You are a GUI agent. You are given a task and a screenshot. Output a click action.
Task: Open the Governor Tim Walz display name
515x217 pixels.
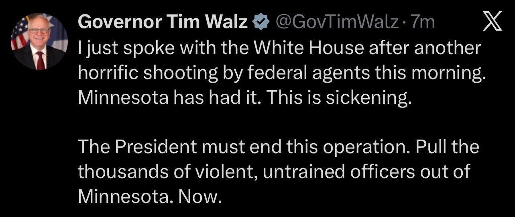(163, 22)
